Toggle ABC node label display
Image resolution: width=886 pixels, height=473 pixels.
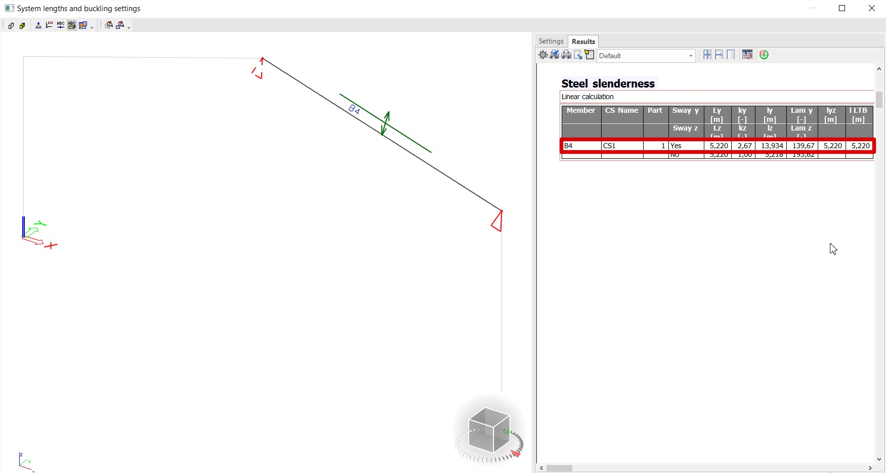pyautogui.click(x=61, y=25)
